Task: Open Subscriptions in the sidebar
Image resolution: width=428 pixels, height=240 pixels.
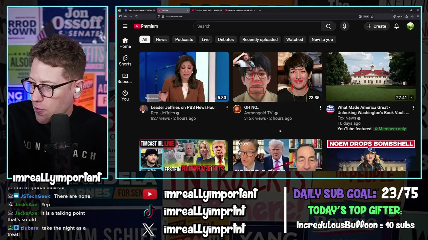Action: click(125, 78)
